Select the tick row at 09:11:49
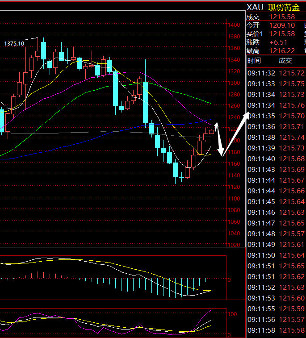The height and width of the screenshot is (338, 306). pos(276,244)
